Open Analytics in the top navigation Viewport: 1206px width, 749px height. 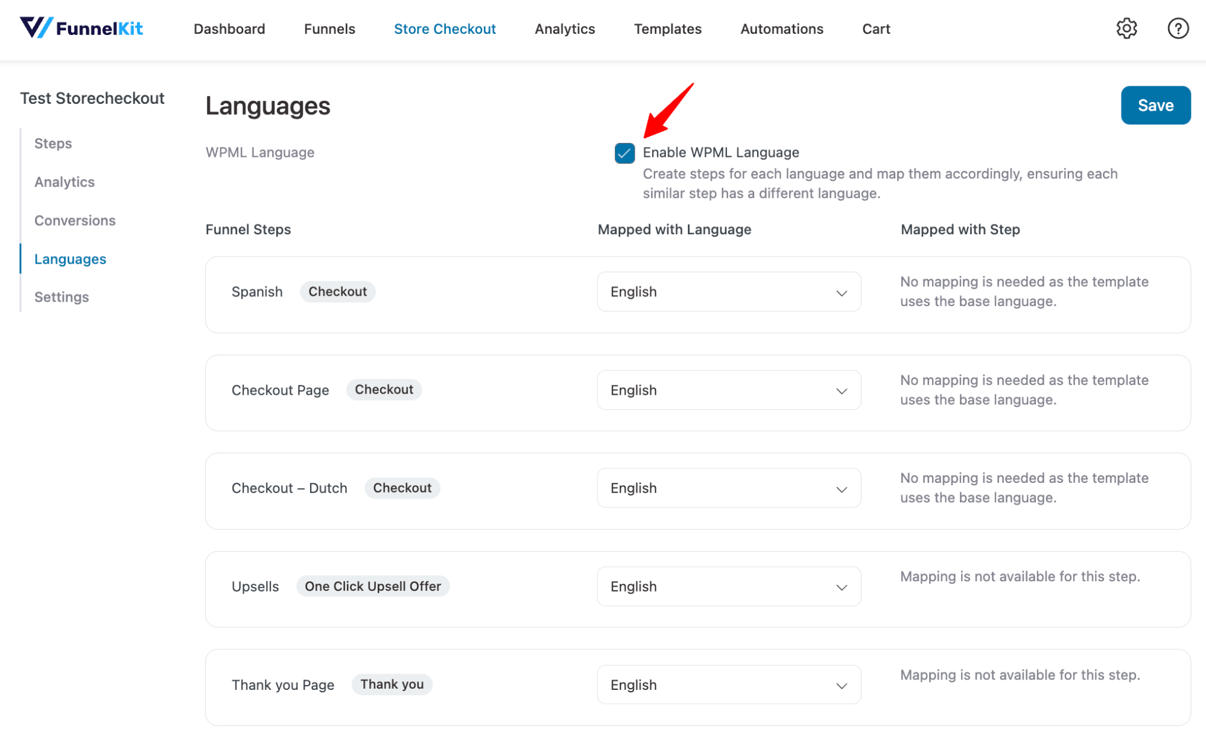[565, 29]
